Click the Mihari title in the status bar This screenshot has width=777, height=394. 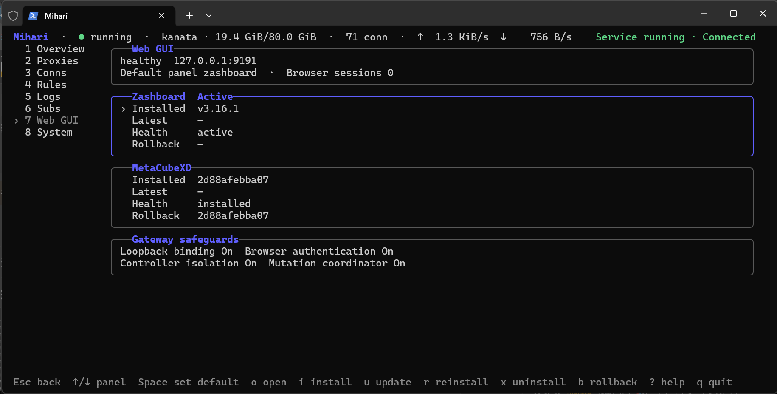[31, 37]
